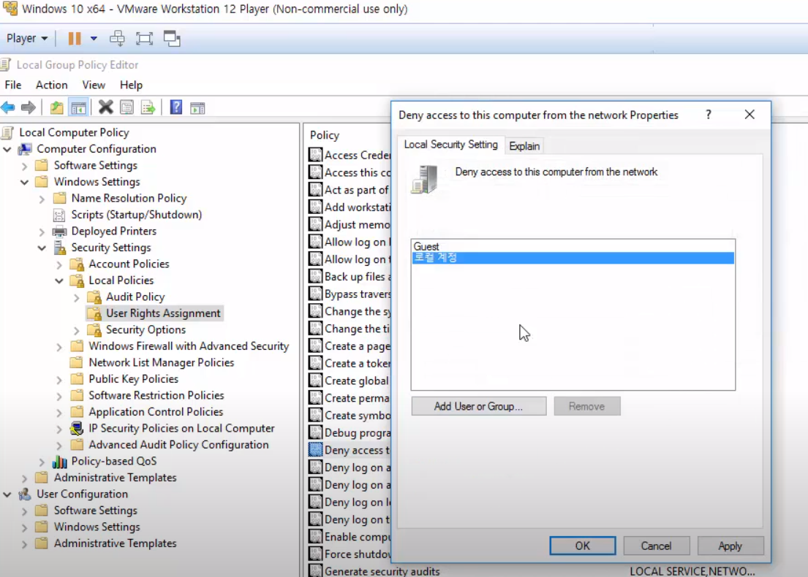
Task: Click Add User or Group button
Action: tap(479, 406)
